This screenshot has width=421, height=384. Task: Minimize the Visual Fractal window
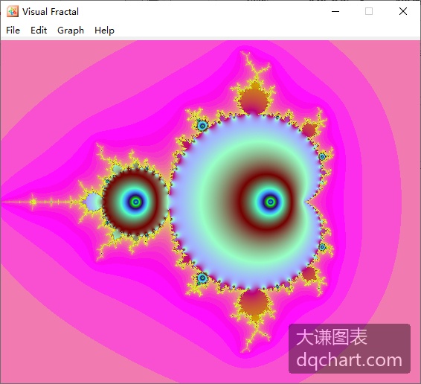point(335,12)
